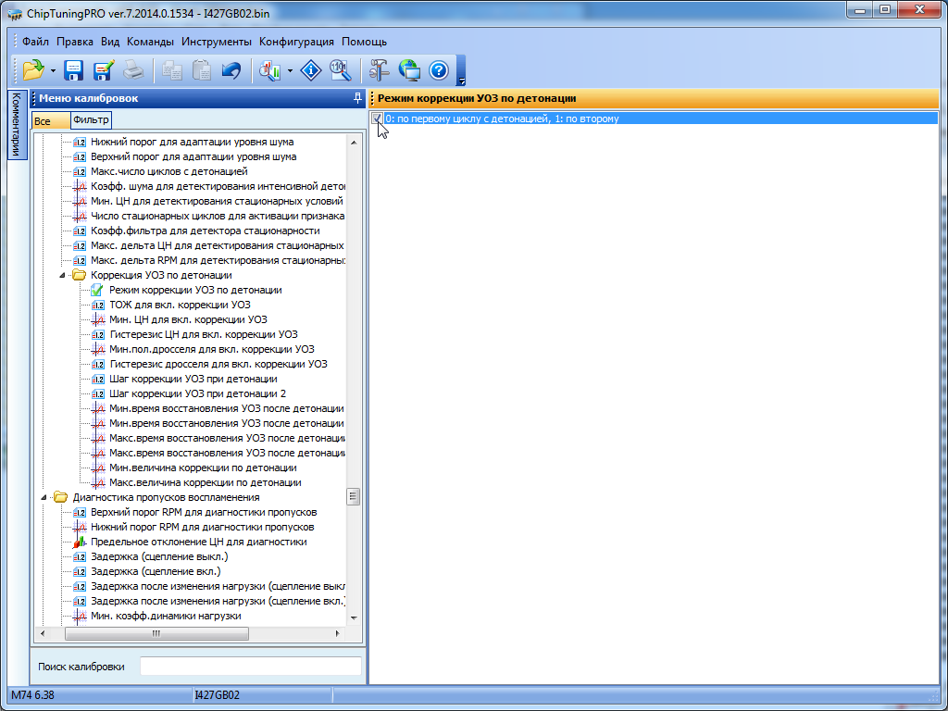Click the Open file folder icon
This screenshot has width=948, height=711.
[33, 70]
